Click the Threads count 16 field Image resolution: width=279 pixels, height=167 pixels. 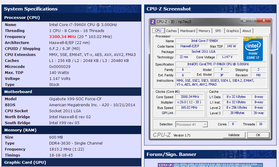(x=261, y=124)
